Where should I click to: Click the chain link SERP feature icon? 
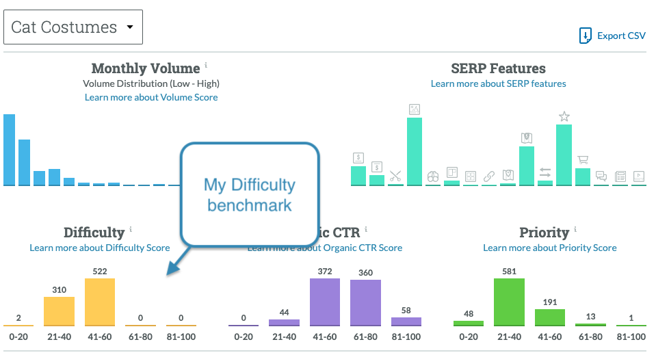click(489, 176)
